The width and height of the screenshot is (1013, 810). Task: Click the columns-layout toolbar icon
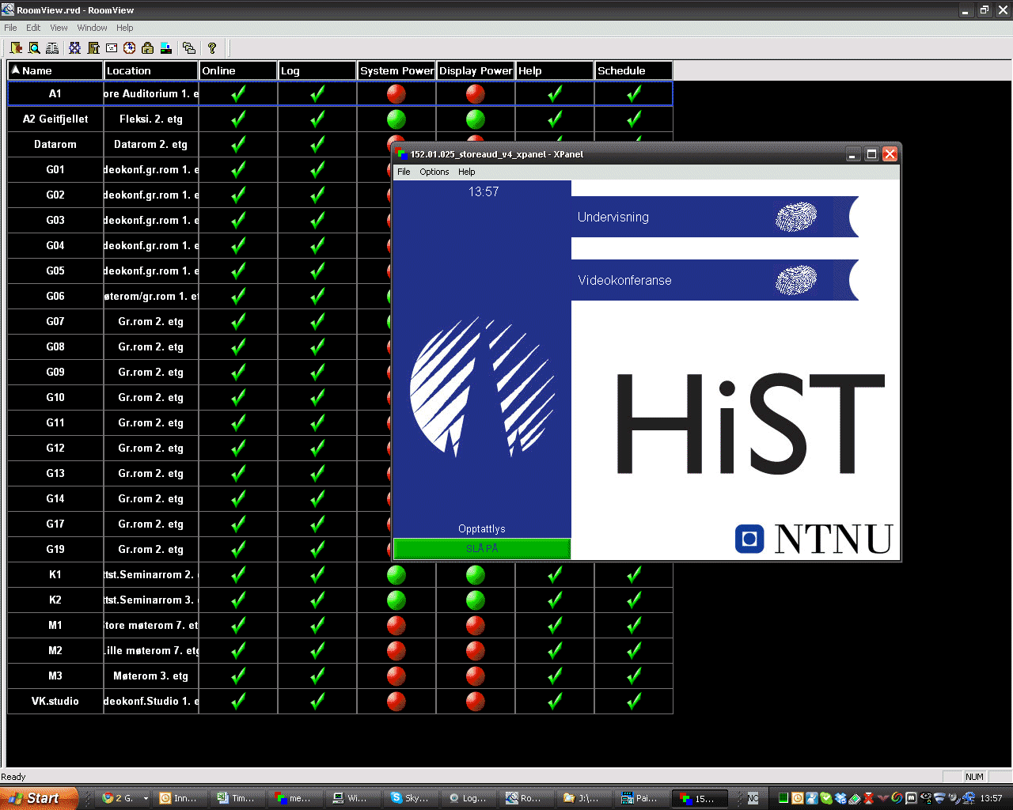[x=52, y=48]
